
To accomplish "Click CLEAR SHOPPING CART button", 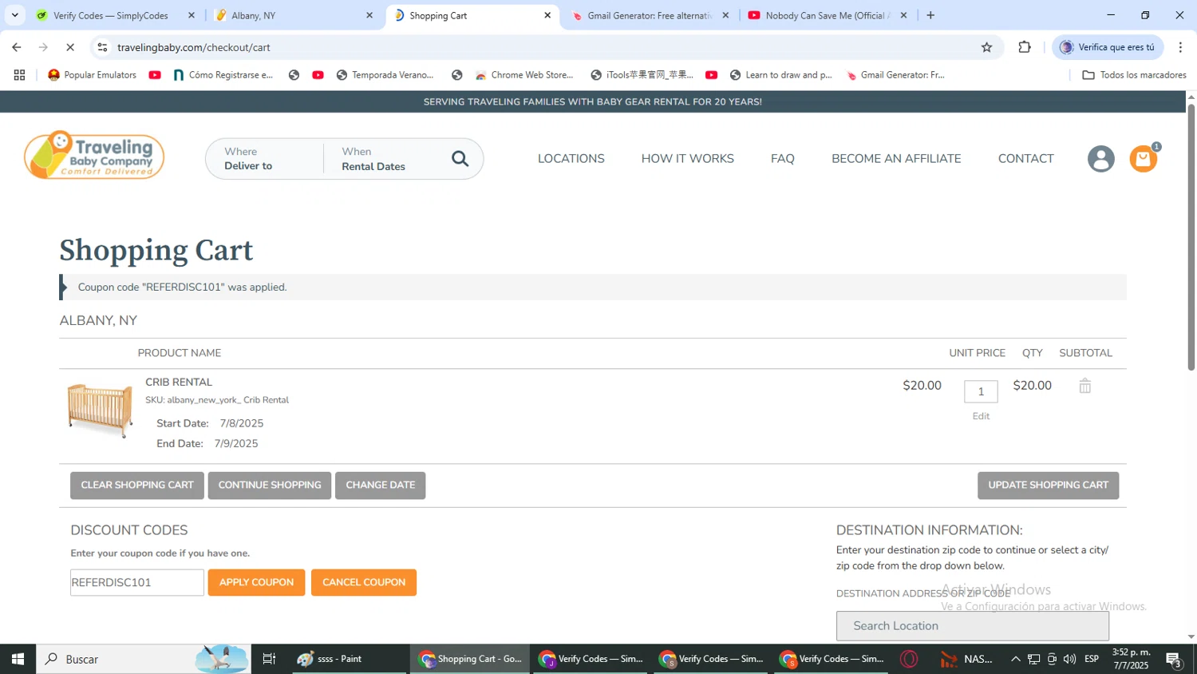I will point(137,486).
